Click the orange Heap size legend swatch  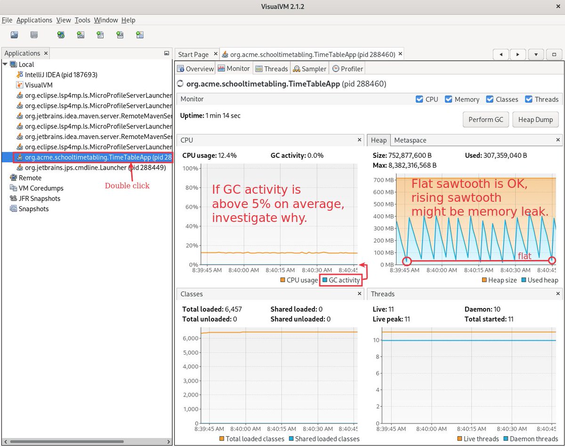pos(484,280)
